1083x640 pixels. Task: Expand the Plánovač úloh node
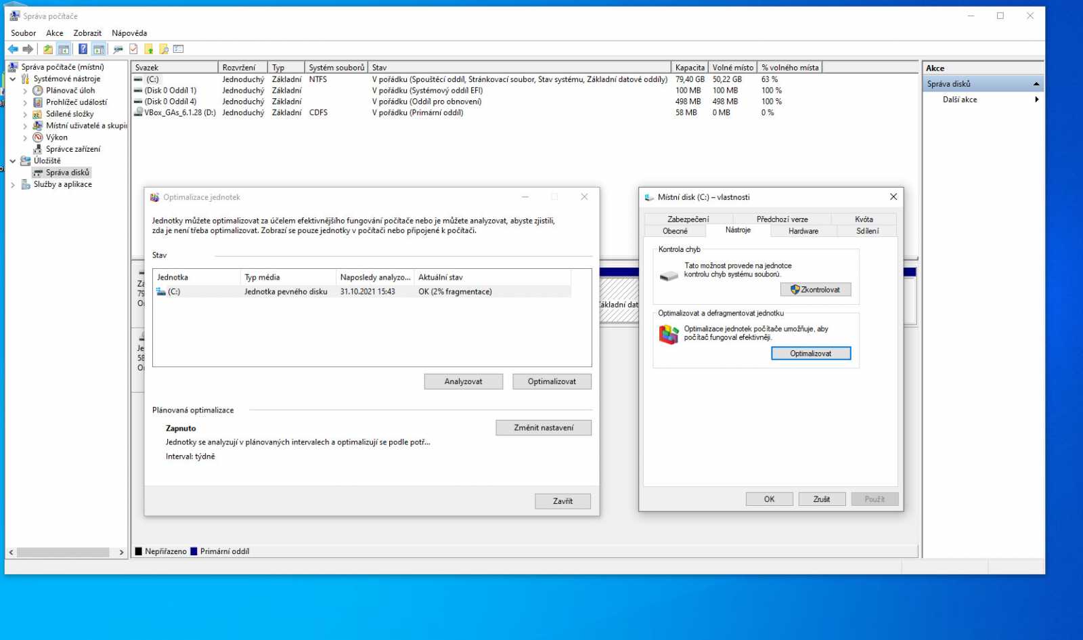pyautogui.click(x=25, y=91)
